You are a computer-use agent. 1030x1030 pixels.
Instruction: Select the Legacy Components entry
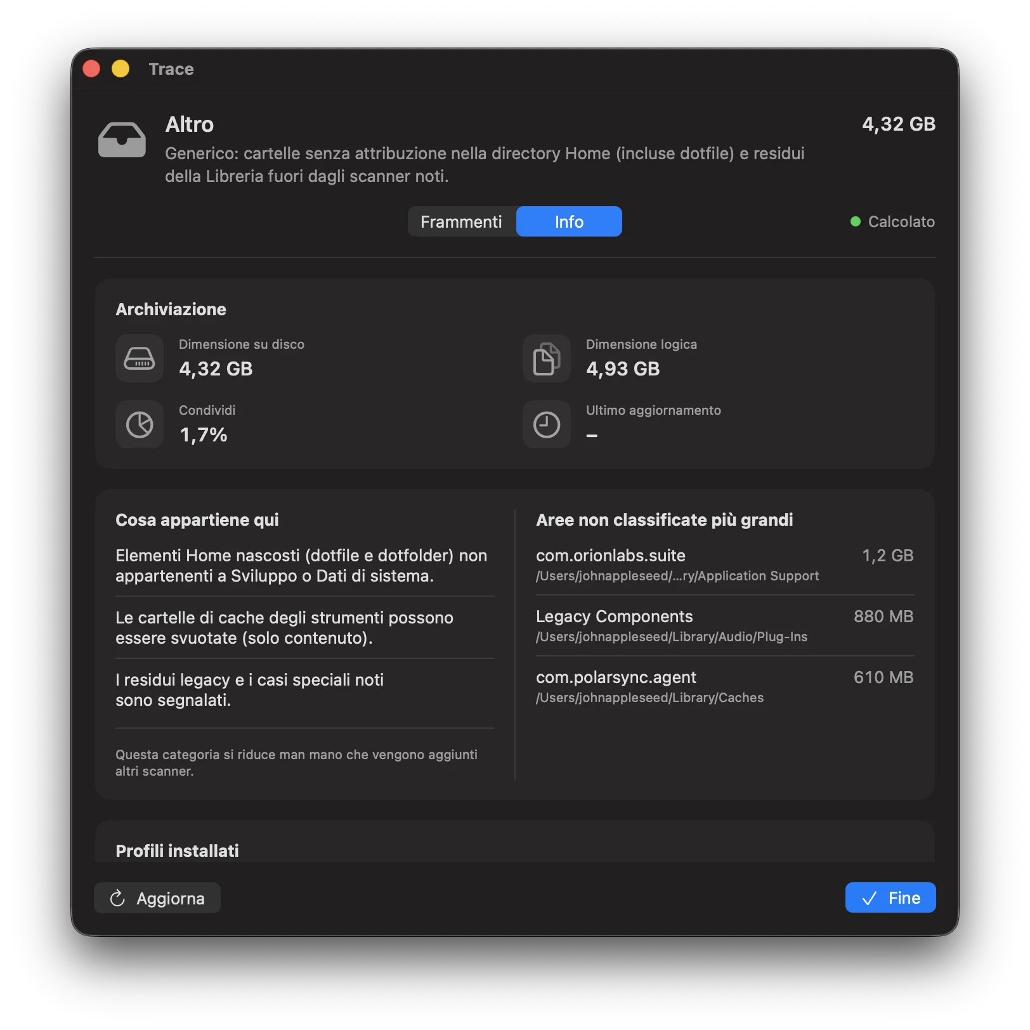click(725, 625)
